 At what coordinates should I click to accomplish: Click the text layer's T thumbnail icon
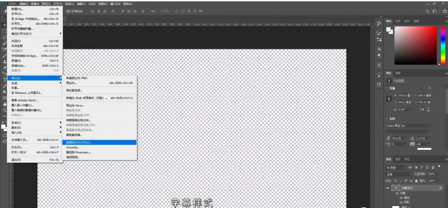coord(396,188)
